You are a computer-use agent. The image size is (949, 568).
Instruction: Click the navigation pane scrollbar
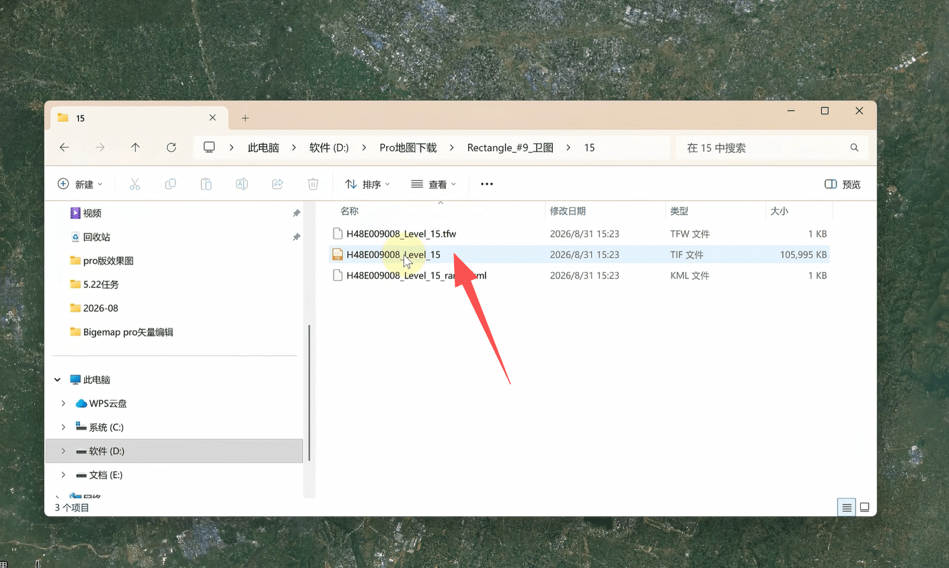(x=309, y=392)
